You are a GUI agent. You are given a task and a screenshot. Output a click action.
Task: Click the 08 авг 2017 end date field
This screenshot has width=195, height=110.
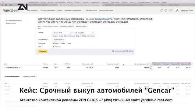pyautogui.click(x=84, y=33)
